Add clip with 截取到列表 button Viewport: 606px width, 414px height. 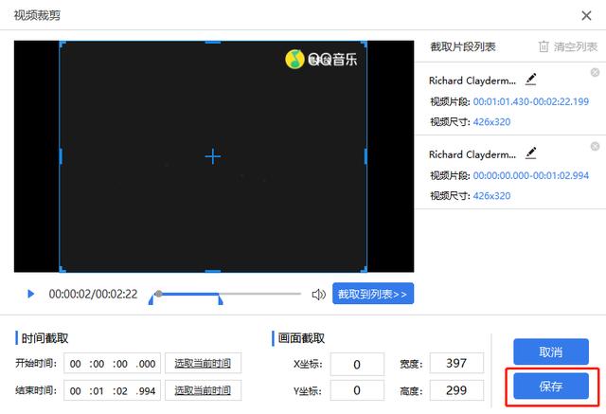373,294
